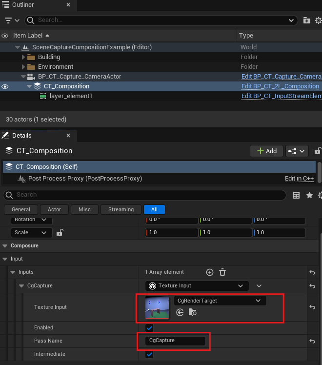Click the add folder icon in Outliner
322x365 pixels.
306,20
